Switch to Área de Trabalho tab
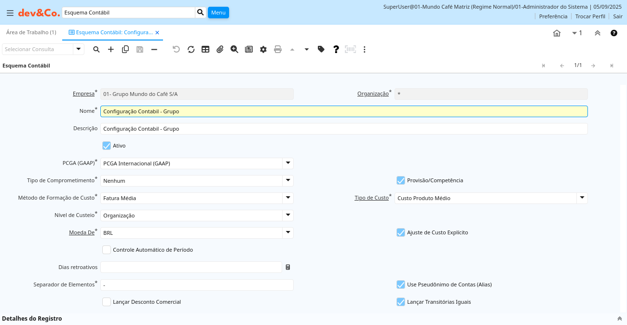Viewport: 627px width, 325px height. point(31,32)
